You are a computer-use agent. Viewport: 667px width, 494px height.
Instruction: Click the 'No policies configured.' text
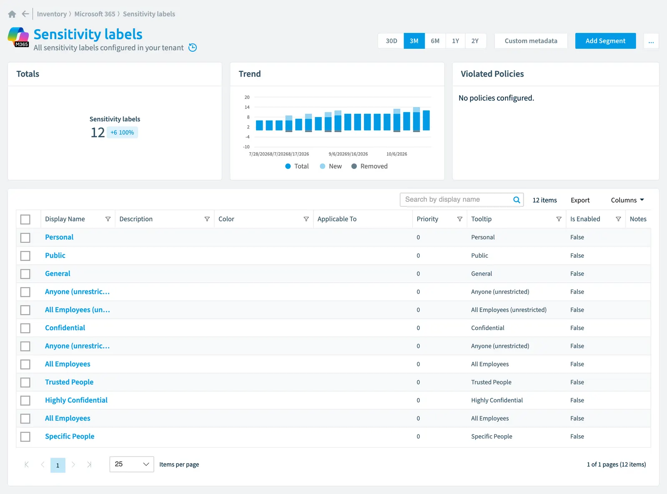pos(496,98)
